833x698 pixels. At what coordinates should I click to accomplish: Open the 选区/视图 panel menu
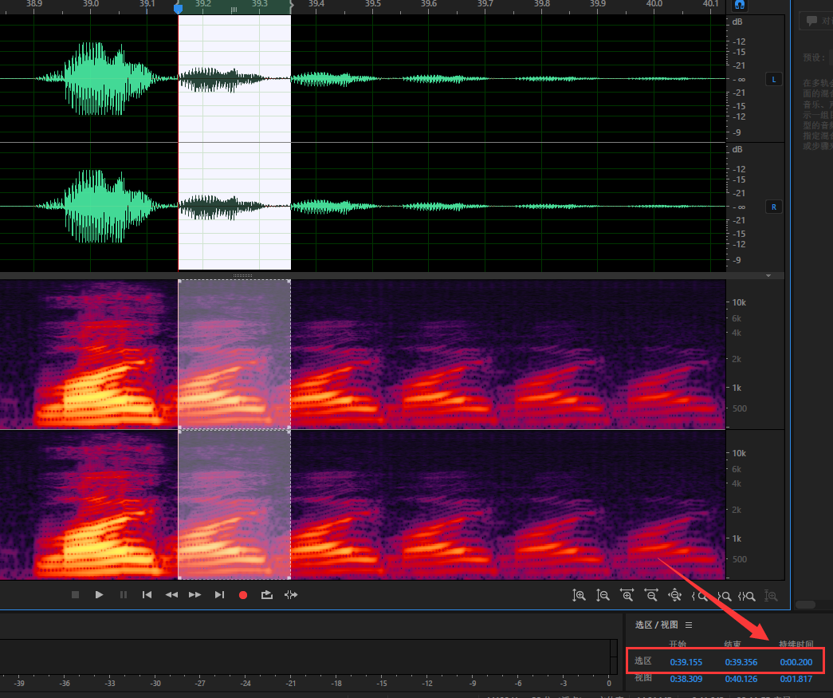pyautogui.click(x=689, y=625)
